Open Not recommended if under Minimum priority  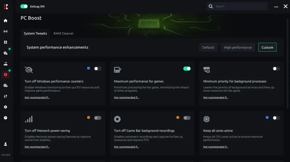(216, 97)
